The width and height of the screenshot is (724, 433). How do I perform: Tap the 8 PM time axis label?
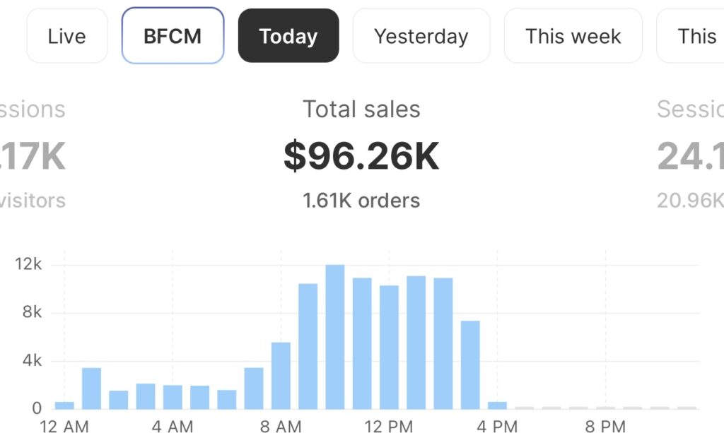(605, 426)
